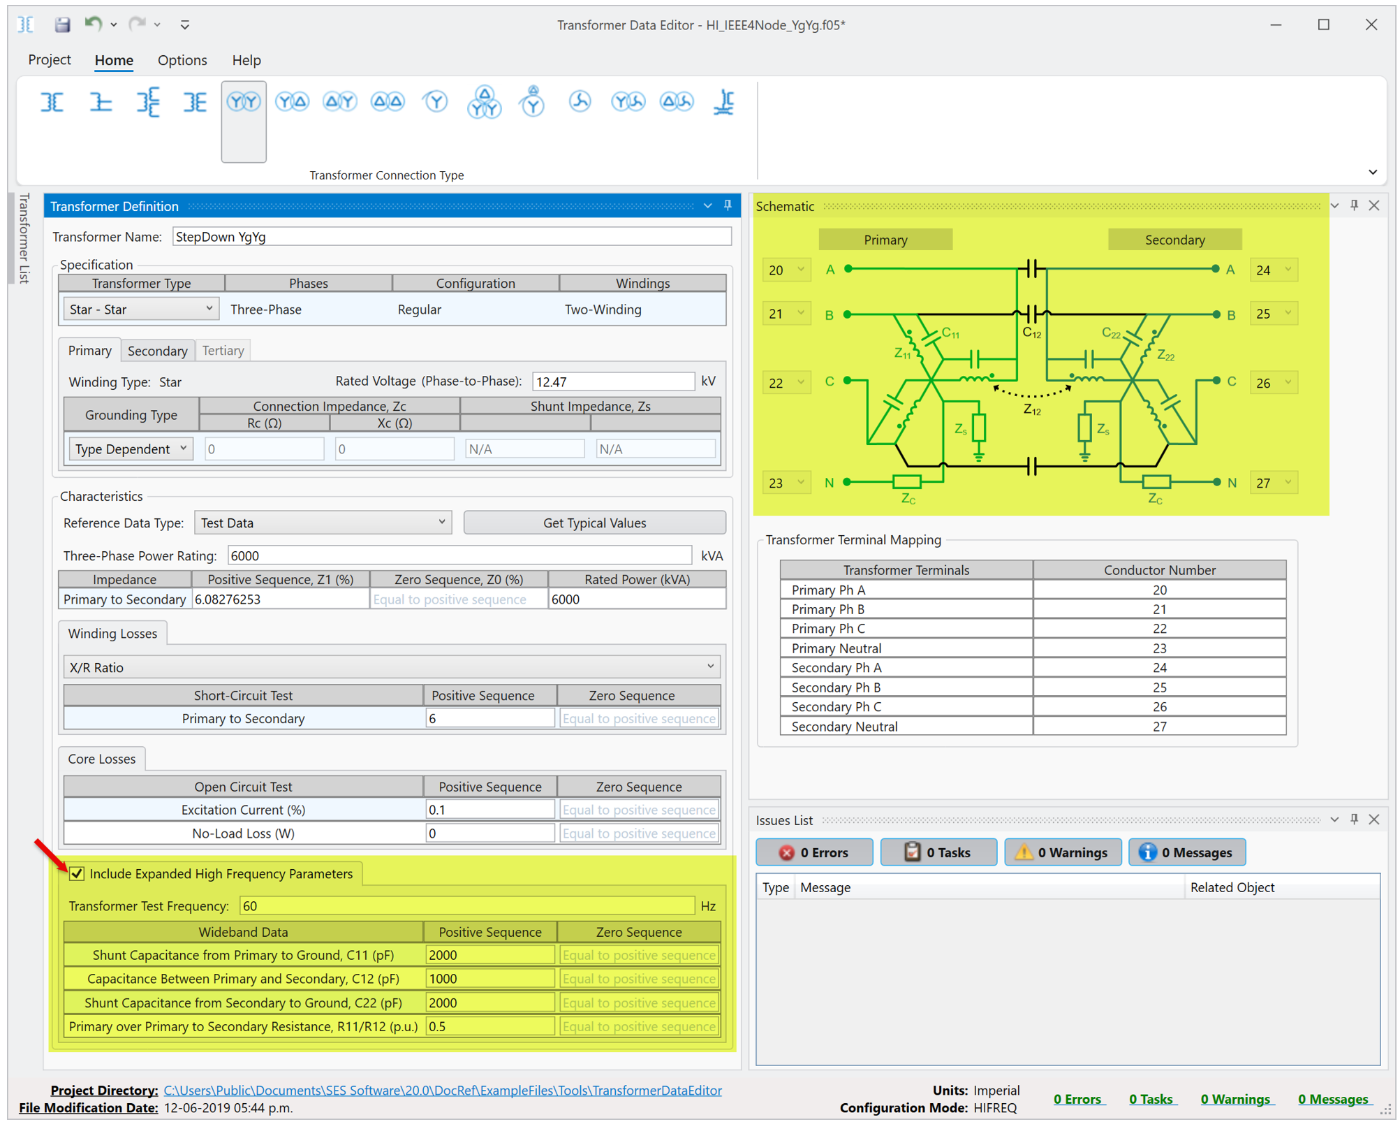Click the Star-Star connection type icon
The width and height of the screenshot is (1400, 1122).
[244, 102]
